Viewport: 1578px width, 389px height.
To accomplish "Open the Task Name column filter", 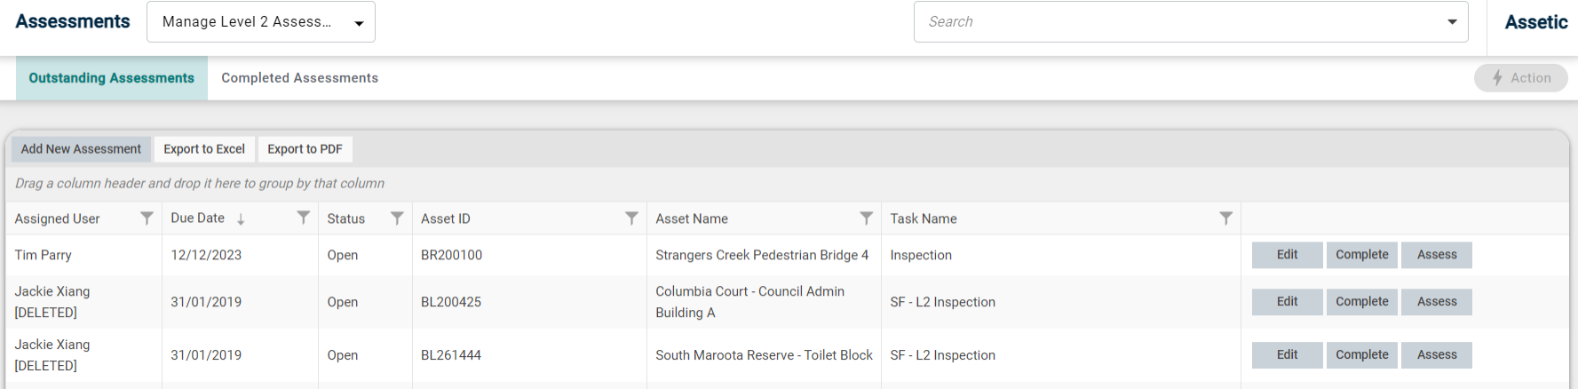I will click(1225, 218).
